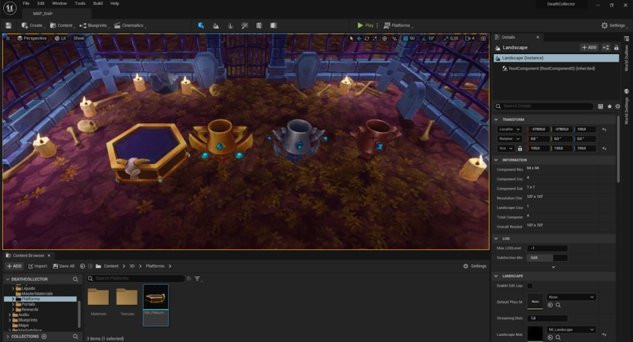
Task: Enable the Edit Layers checkbox
Action: pyautogui.click(x=530, y=286)
